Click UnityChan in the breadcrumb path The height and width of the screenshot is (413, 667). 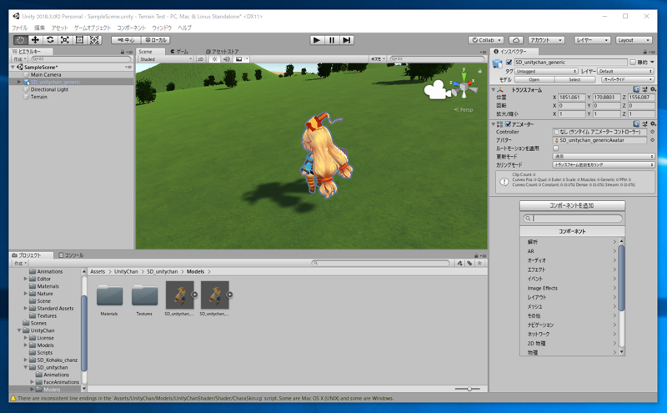(126, 272)
